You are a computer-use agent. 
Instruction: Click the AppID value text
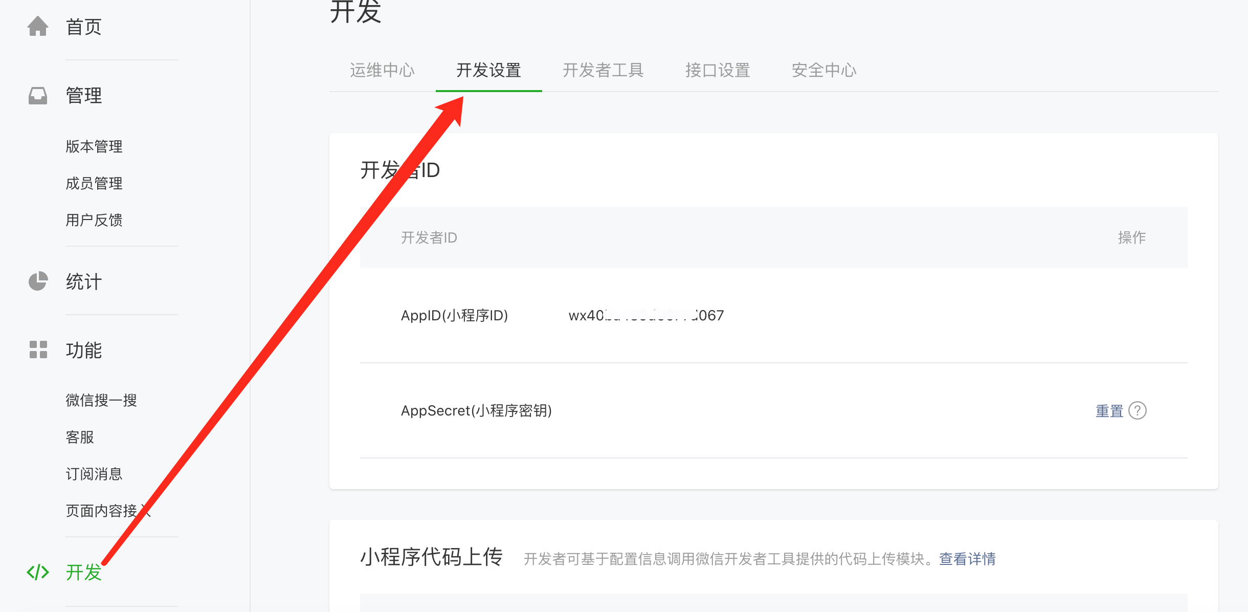(646, 315)
